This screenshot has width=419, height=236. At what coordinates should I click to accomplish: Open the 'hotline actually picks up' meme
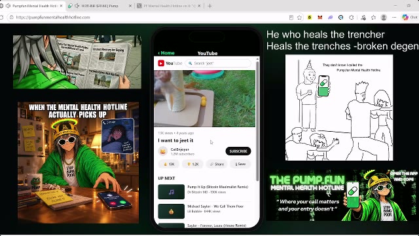point(79,163)
